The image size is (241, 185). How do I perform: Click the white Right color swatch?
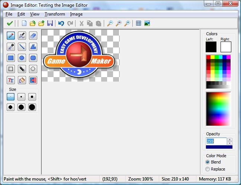[226, 47]
